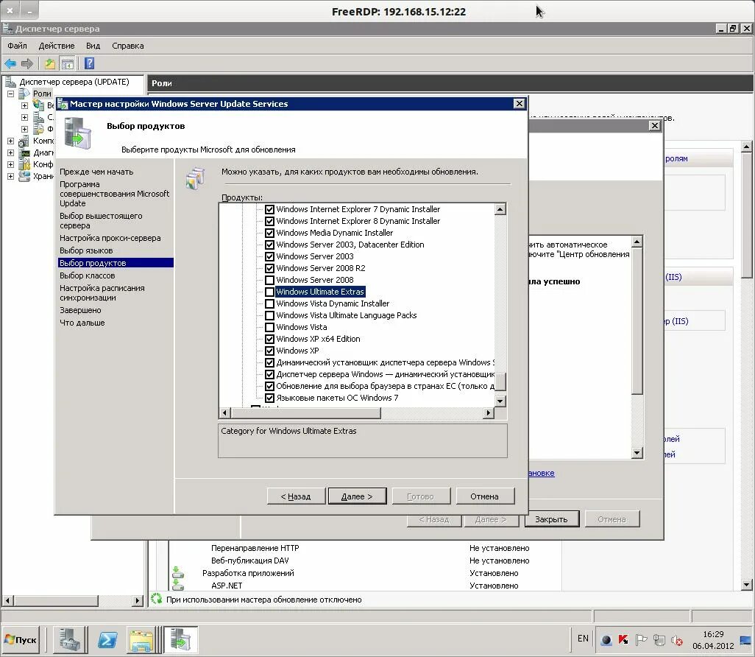Screen dimensions: 755x657
Task: Click products list scroll up arrow
Action: pyautogui.click(x=500, y=209)
